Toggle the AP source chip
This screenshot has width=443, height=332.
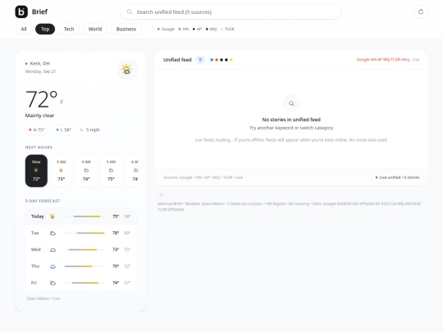pos(197,29)
